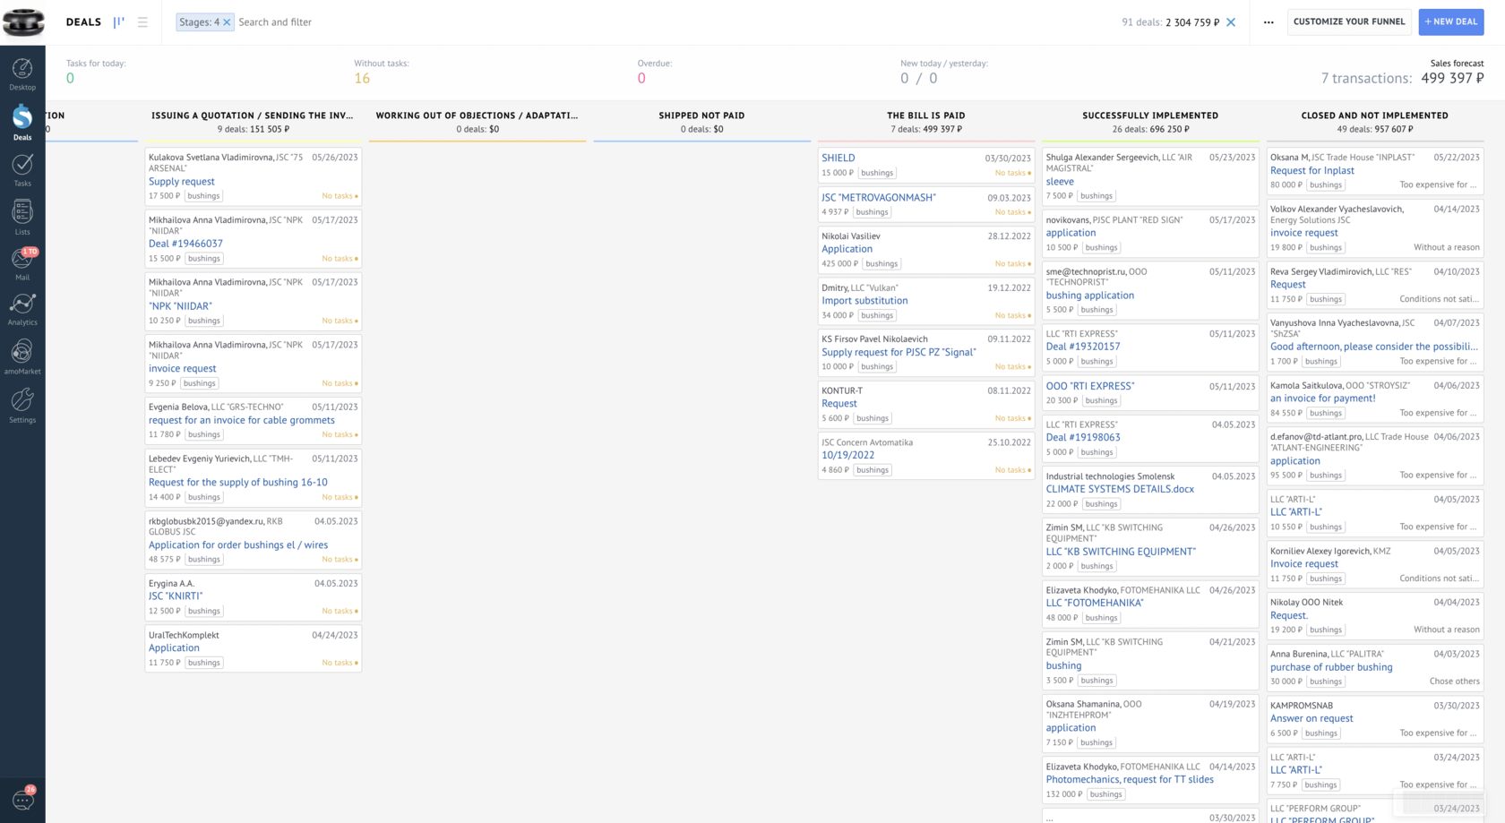This screenshot has height=823, width=1505.
Task: Open the Answer on request deal
Action: [x=1311, y=718]
